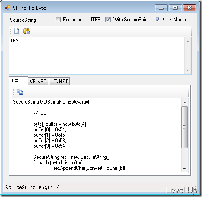Switch to the VC.NET tab
The height and width of the screenshot is (197, 202).
(60, 82)
